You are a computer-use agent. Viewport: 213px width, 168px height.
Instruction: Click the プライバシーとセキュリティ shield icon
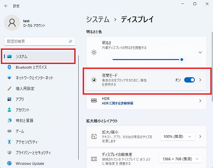tap(9, 152)
